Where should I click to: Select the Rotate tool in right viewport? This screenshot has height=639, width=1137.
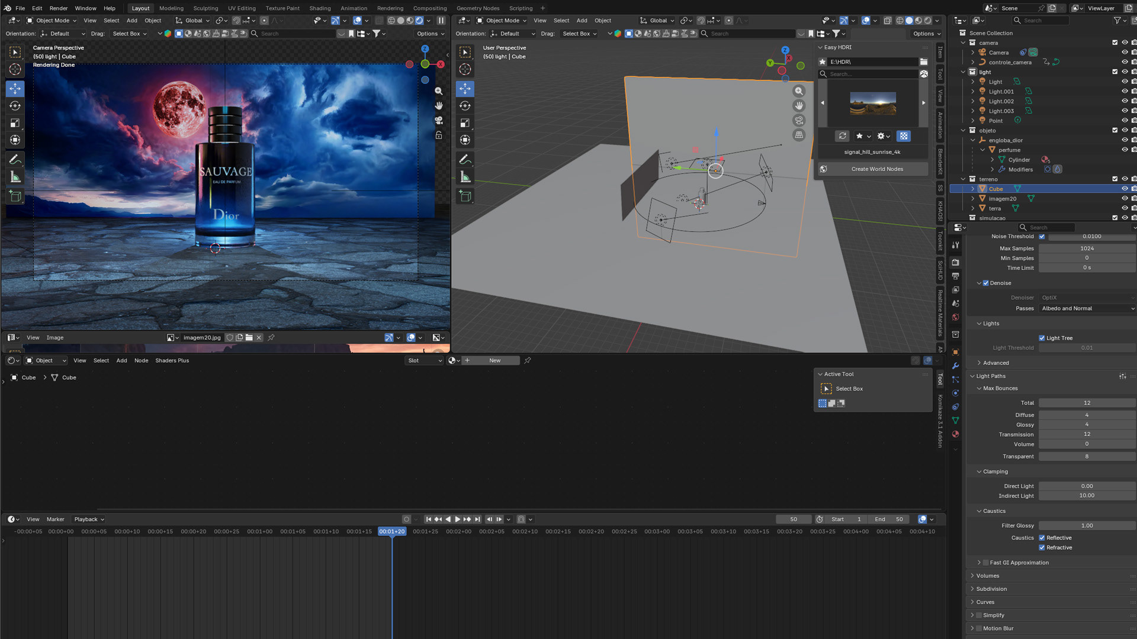click(465, 106)
